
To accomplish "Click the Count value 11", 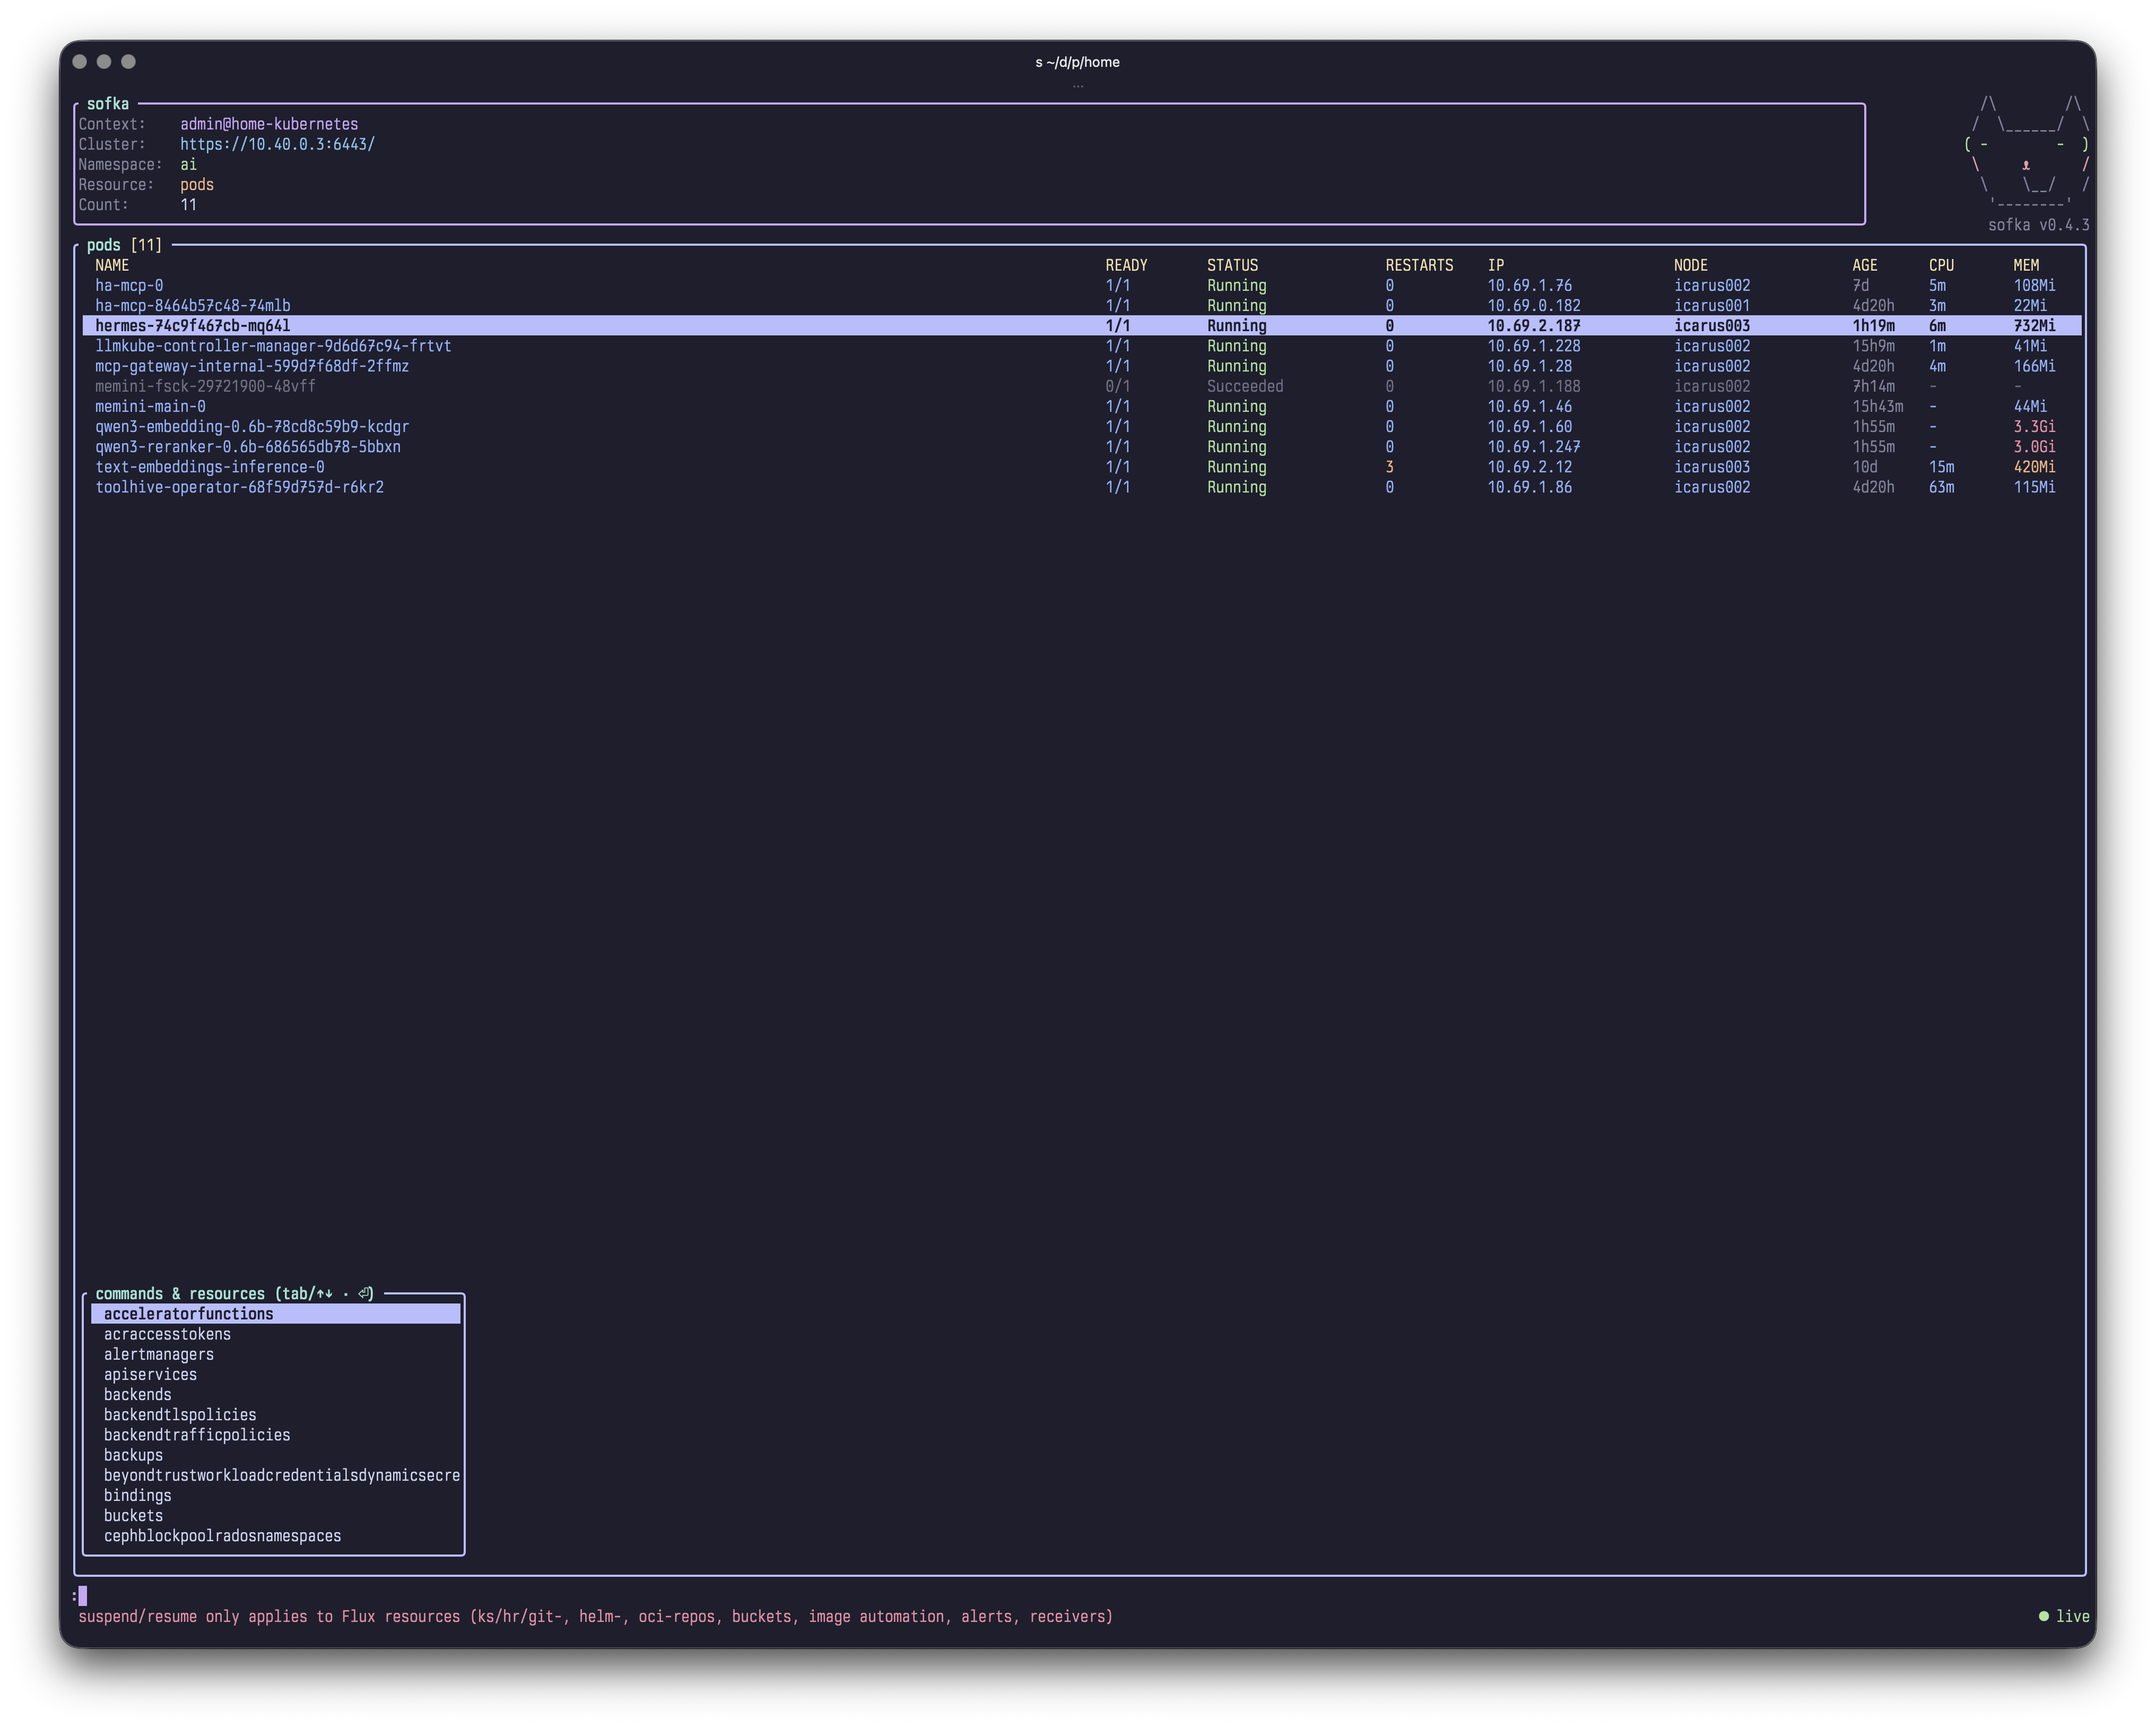I will pyautogui.click(x=188, y=205).
